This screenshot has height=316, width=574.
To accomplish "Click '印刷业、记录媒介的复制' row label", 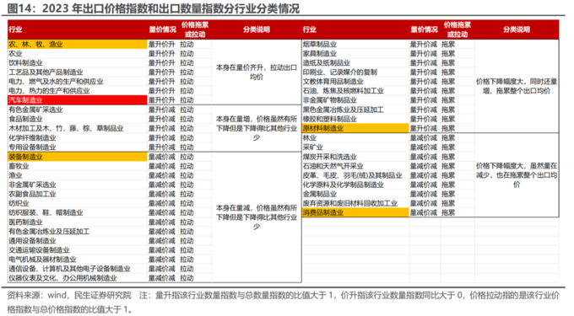I will (x=339, y=72).
